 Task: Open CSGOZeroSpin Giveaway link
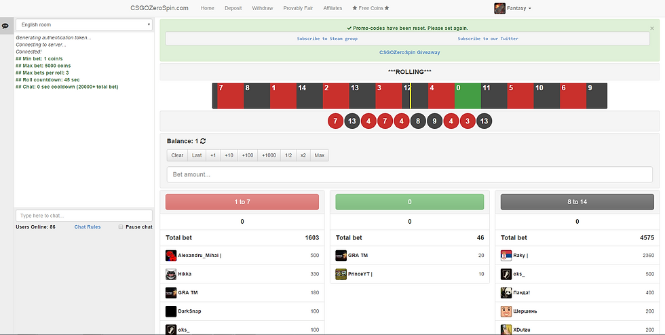pos(410,53)
